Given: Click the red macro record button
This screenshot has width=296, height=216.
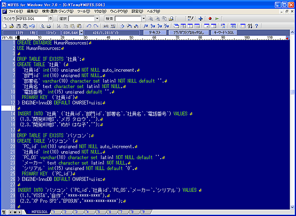Looking at the screenshot, I should 210,19.
